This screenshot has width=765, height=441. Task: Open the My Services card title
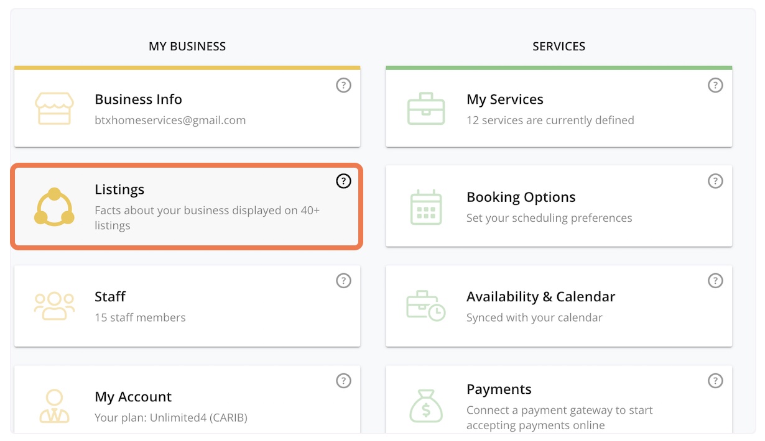coord(505,99)
